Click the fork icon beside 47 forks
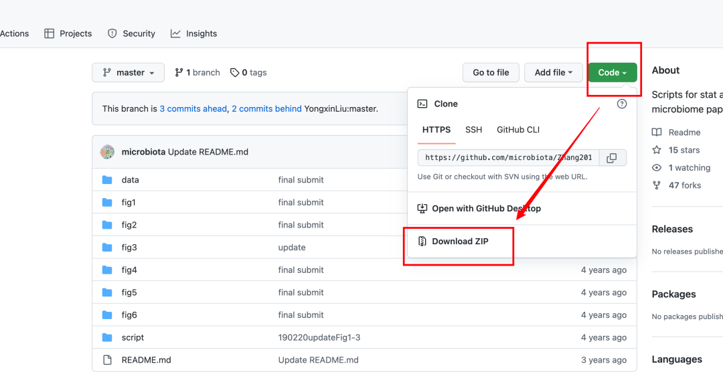Viewport: 723px width, 376px height. click(x=657, y=185)
